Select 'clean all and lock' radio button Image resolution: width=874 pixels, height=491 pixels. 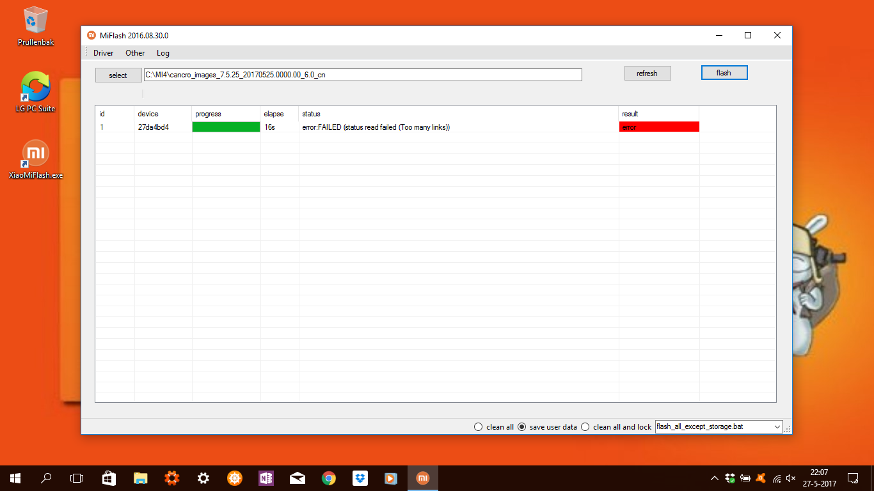[x=585, y=427]
